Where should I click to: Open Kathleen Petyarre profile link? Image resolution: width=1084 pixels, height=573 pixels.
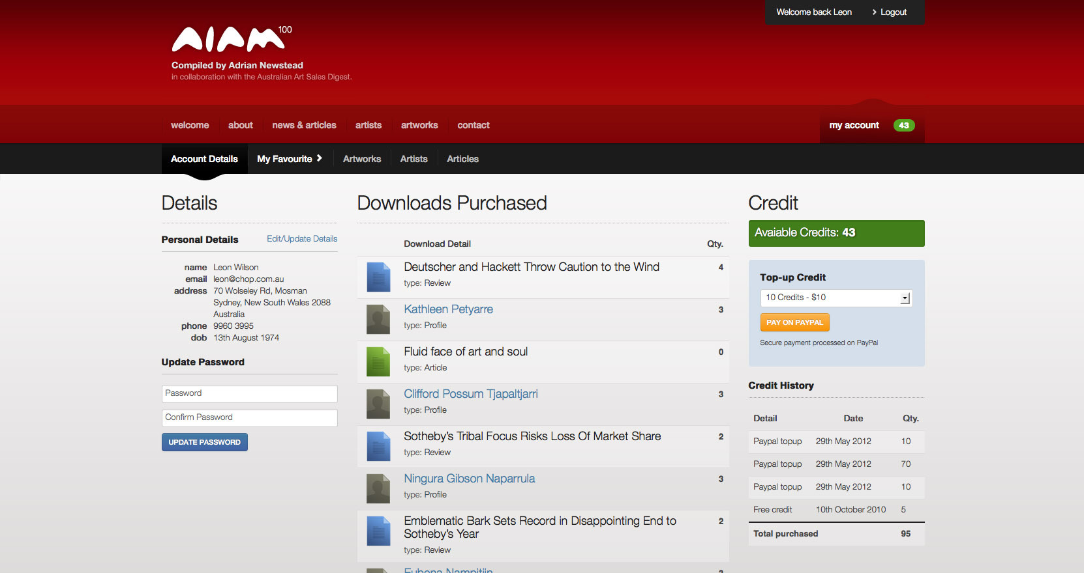[x=448, y=309]
